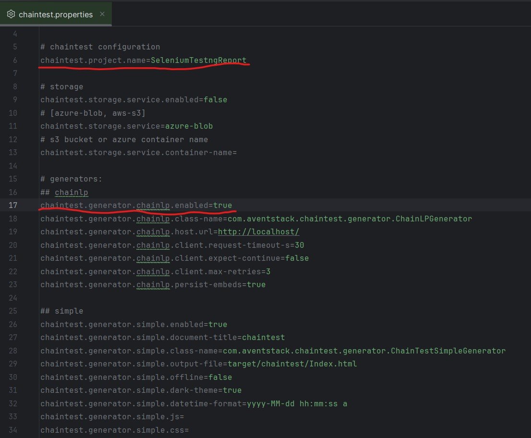Click the '## chainlp' comment line
This screenshot has width=531, height=438.
click(x=64, y=193)
